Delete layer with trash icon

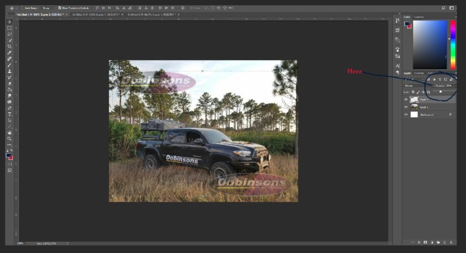point(451,243)
